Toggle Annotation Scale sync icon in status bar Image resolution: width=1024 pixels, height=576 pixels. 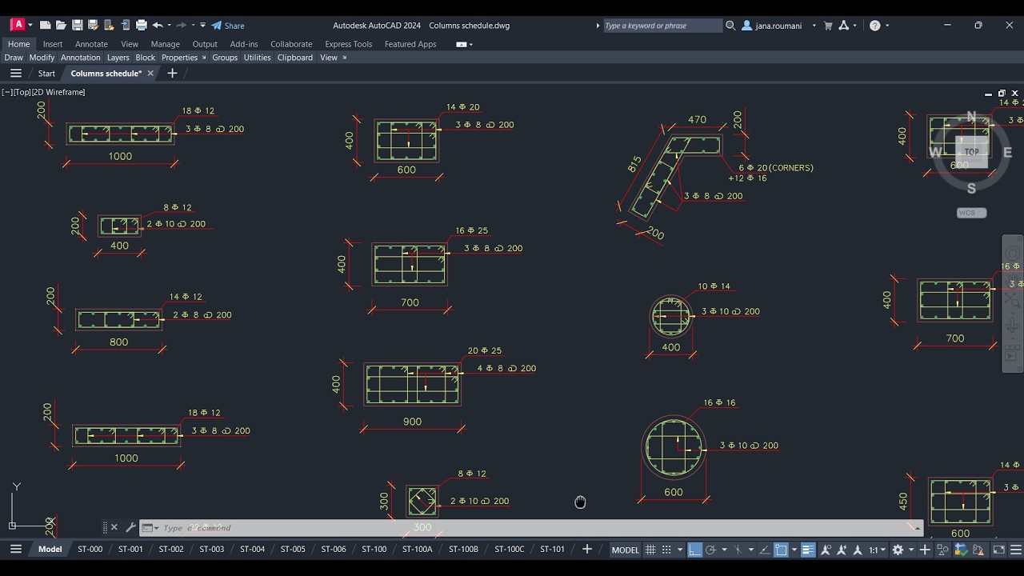857,550
